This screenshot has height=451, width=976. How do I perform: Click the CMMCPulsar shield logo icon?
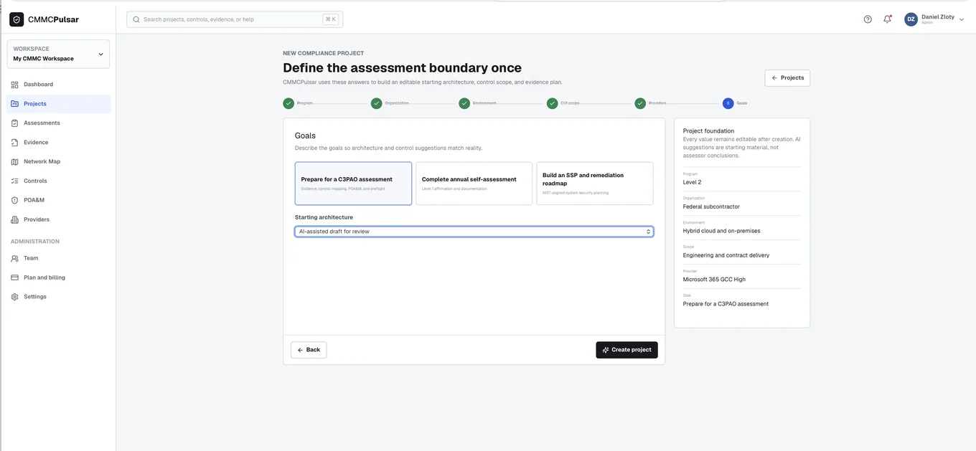(17, 19)
